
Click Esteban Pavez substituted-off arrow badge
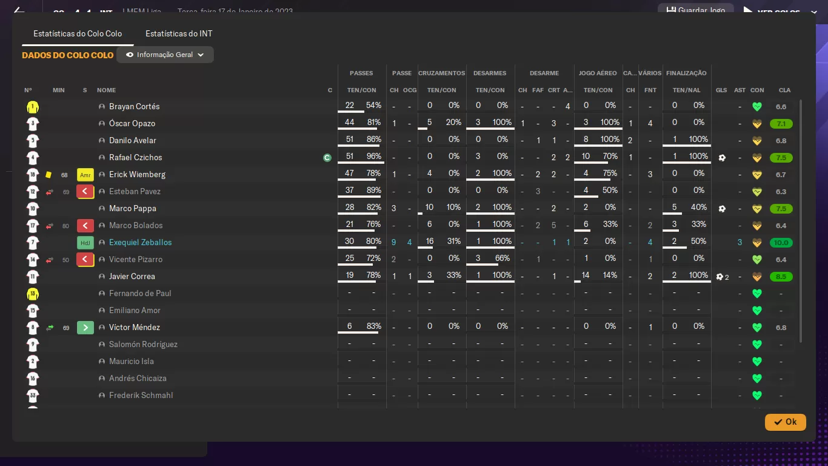[85, 192]
